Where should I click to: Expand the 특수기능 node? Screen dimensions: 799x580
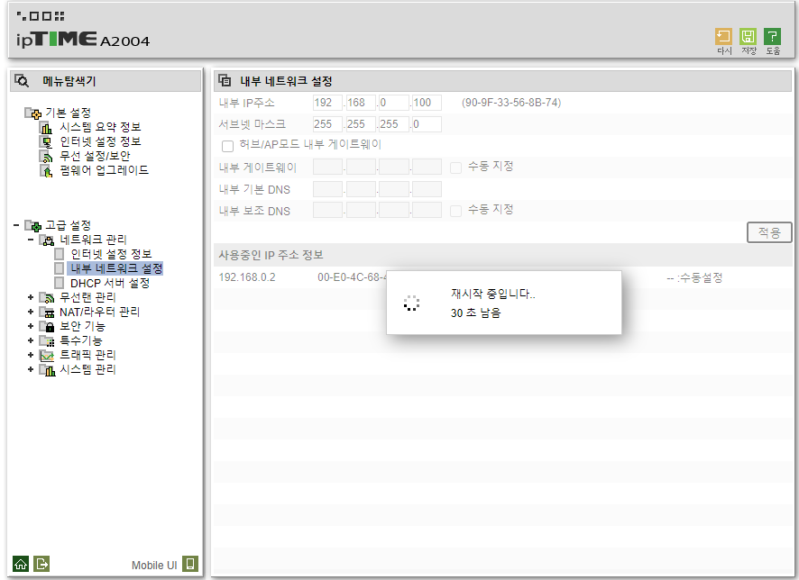click(31, 340)
